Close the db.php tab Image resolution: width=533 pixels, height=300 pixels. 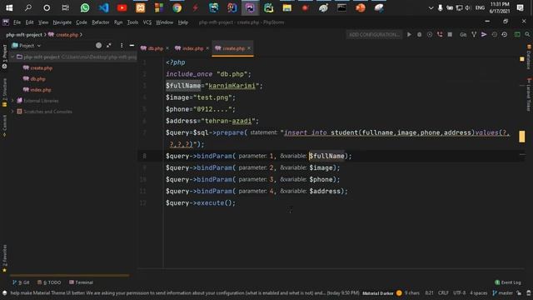pyautogui.click(x=167, y=48)
